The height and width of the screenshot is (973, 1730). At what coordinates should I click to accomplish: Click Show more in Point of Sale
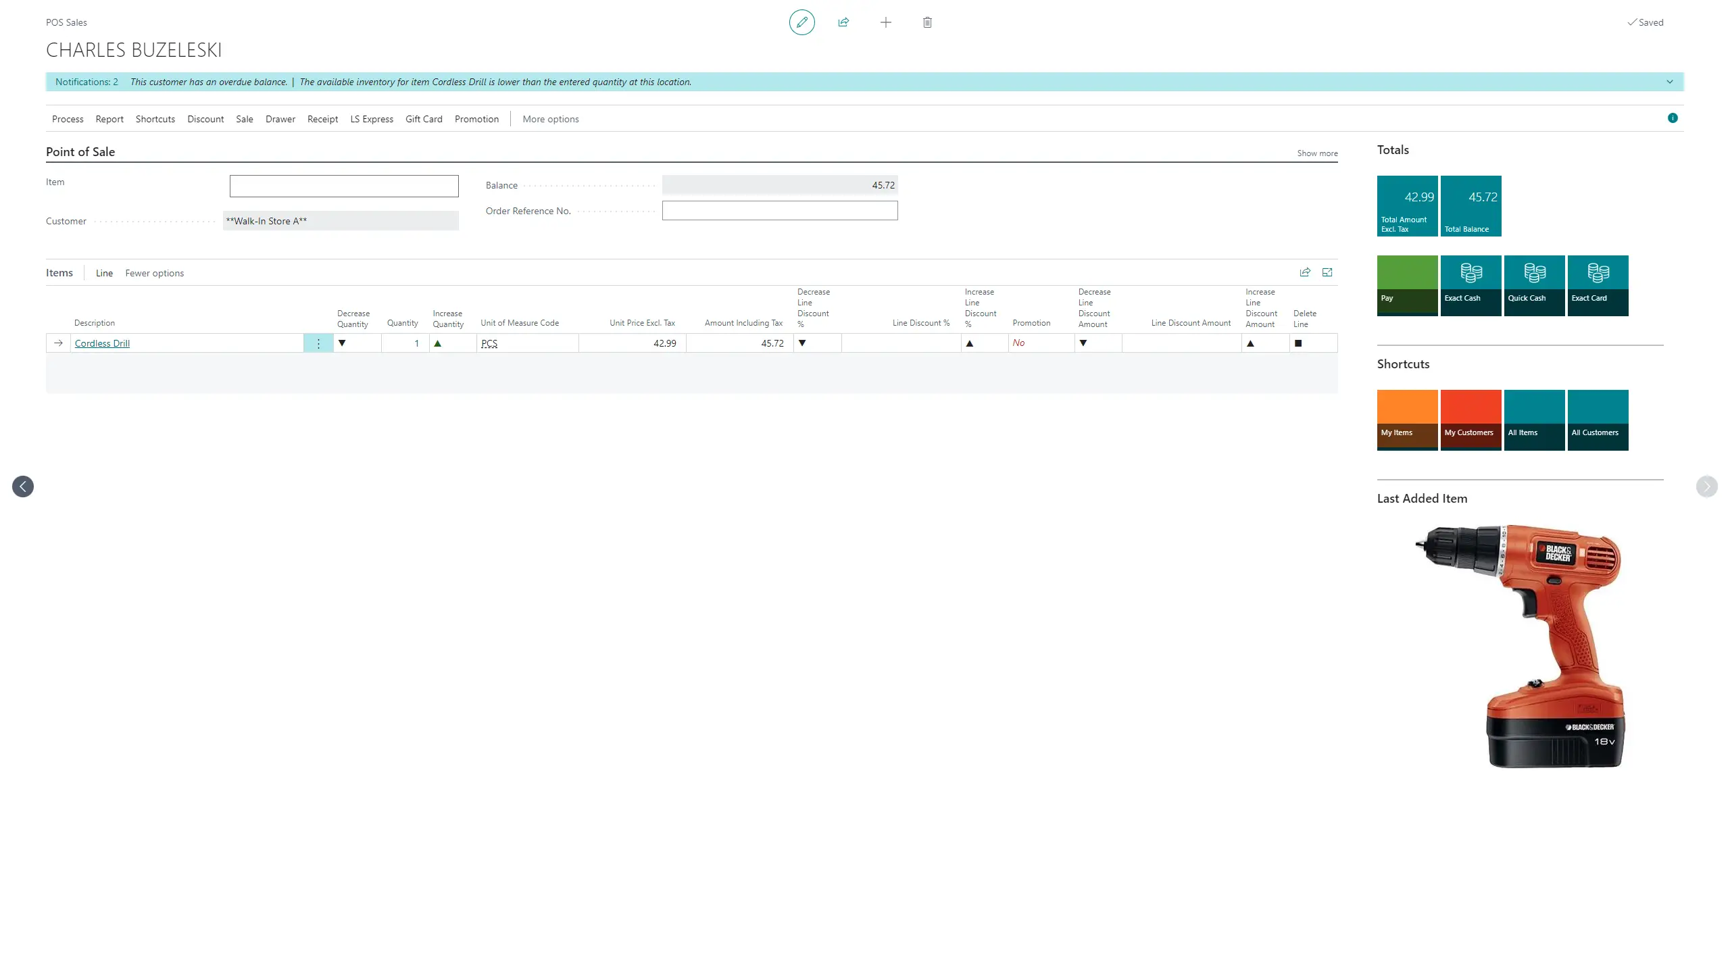1317,153
